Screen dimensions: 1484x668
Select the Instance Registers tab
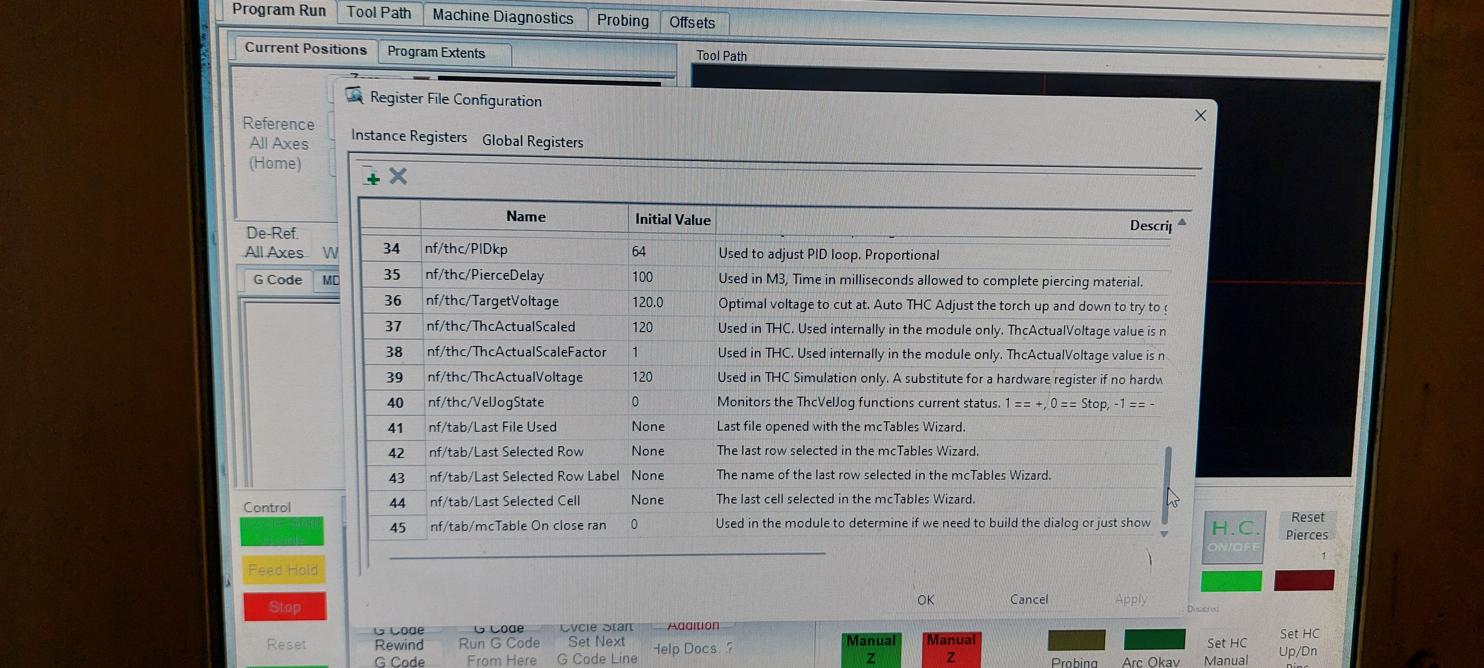409,136
